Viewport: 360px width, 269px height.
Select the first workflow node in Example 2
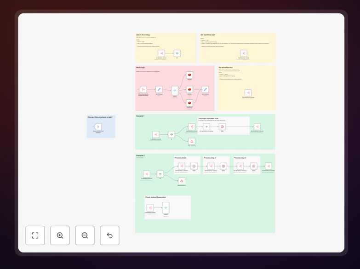click(147, 174)
